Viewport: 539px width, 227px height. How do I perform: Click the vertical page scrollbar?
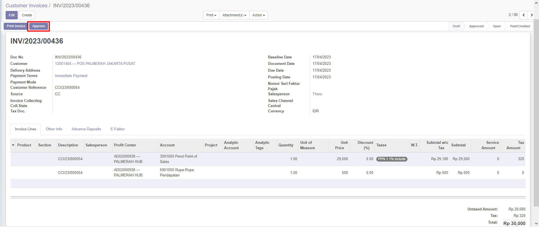tap(536, 112)
